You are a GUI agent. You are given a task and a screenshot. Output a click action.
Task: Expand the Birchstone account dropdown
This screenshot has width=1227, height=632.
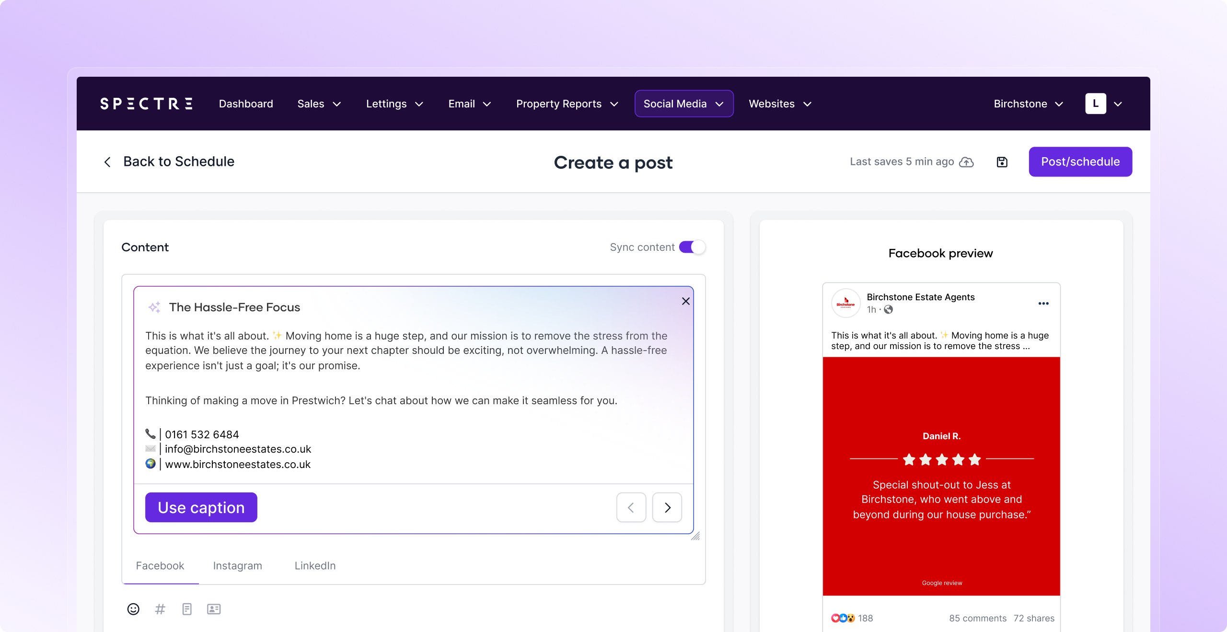tap(1028, 104)
